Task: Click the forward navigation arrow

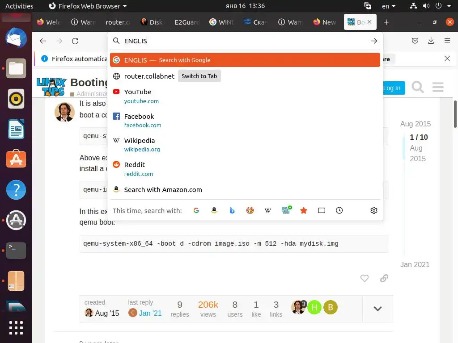Action: click(59, 41)
